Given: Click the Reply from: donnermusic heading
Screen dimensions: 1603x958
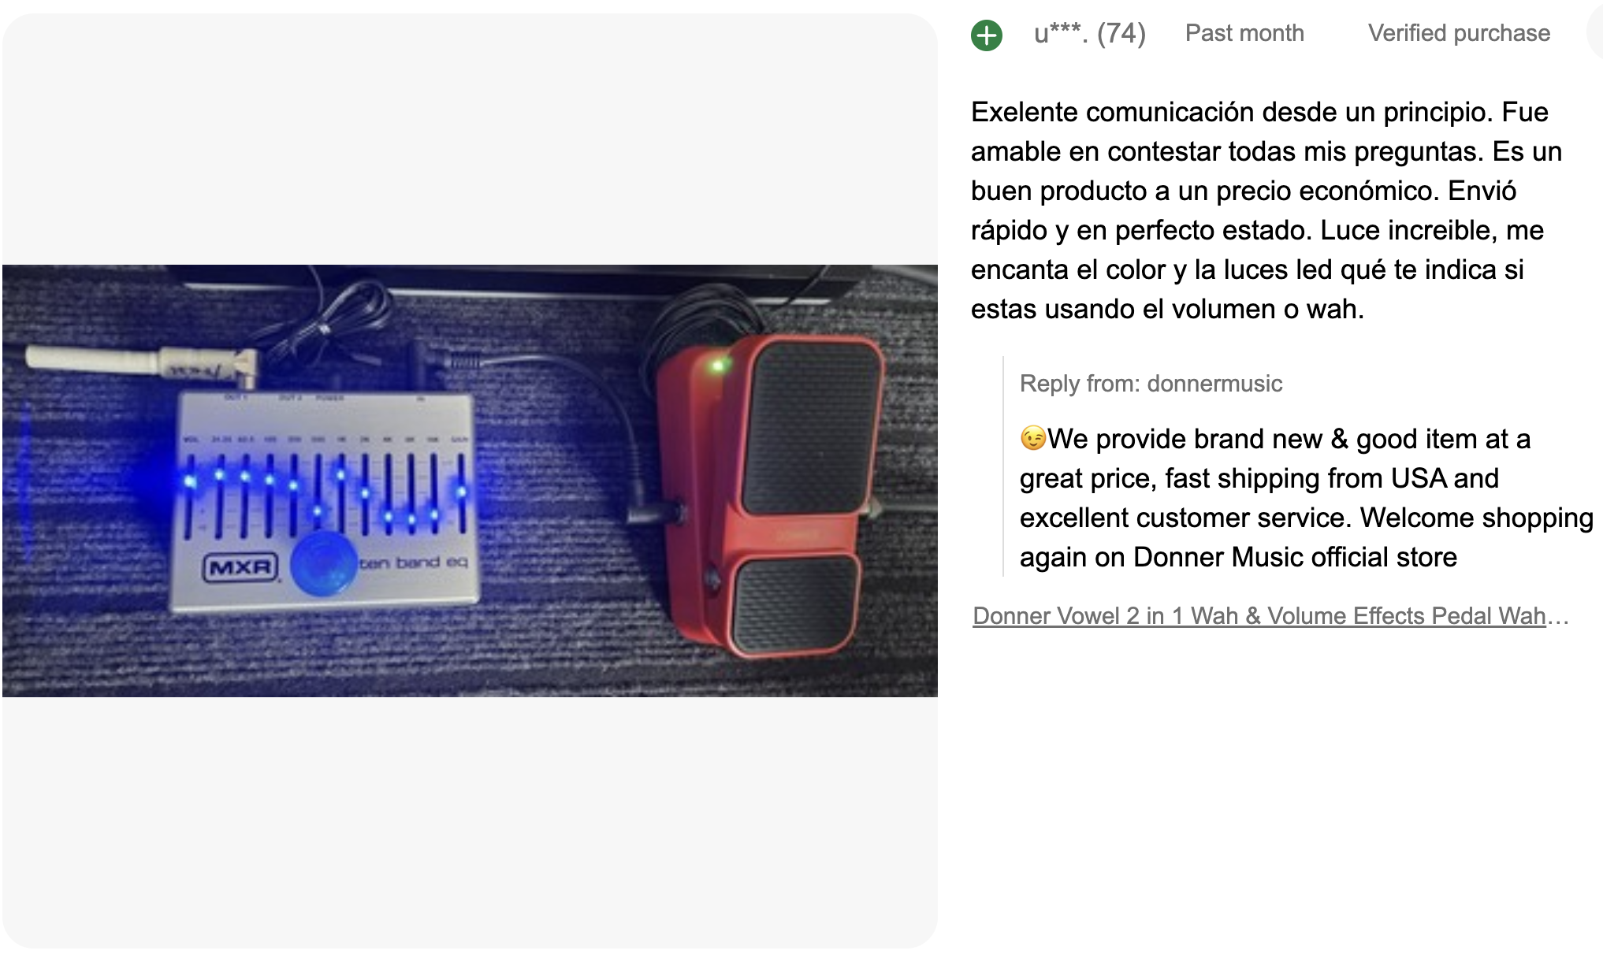Looking at the screenshot, I should pos(1151,384).
